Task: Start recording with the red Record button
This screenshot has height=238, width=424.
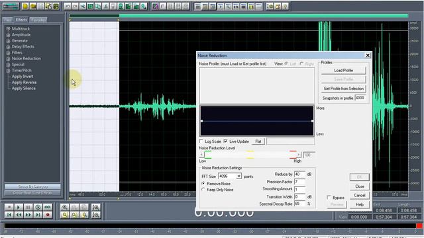Action: pyautogui.click(x=48, y=215)
